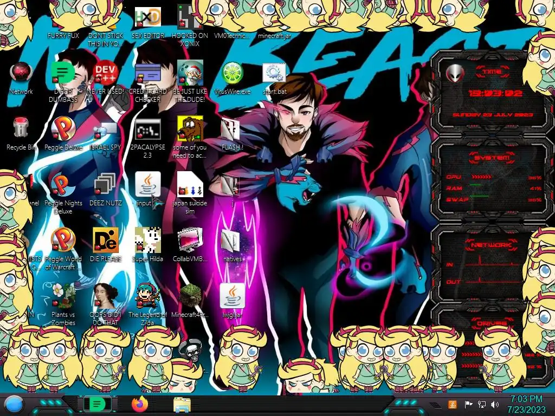This screenshot has height=416, width=555.
Task: Open File Explorer from the taskbar
Action: pyautogui.click(x=182, y=405)
